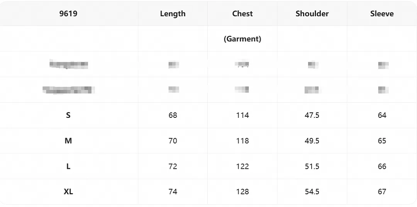Click the shoulder value 47.5
The height and width of the screenshot is (207, 417).
[x=312, y=115]
